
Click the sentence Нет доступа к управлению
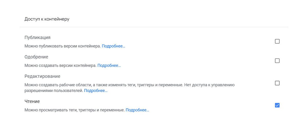[210, 85]
